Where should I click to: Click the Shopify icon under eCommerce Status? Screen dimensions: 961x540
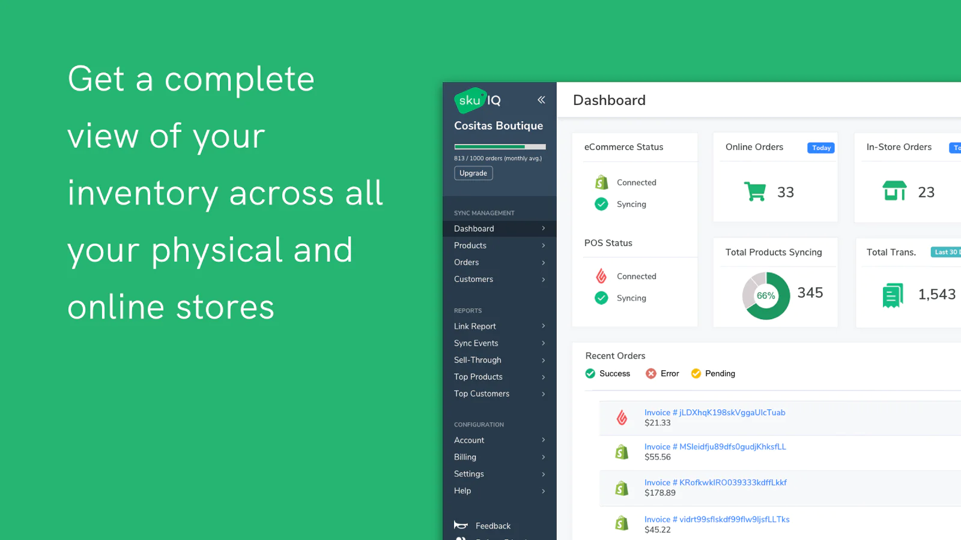[x=601, y=182]
